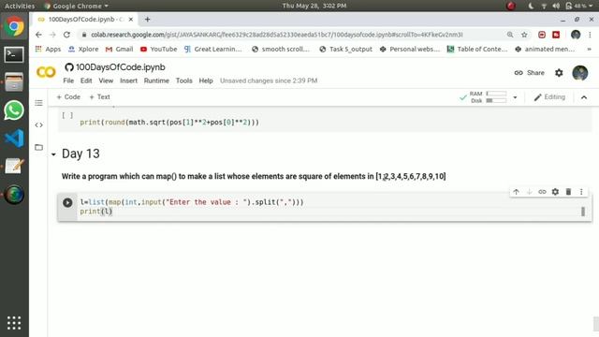The image size is (599, 337).
Task: Open Great Learning bookmark
Action: (213, 50)
